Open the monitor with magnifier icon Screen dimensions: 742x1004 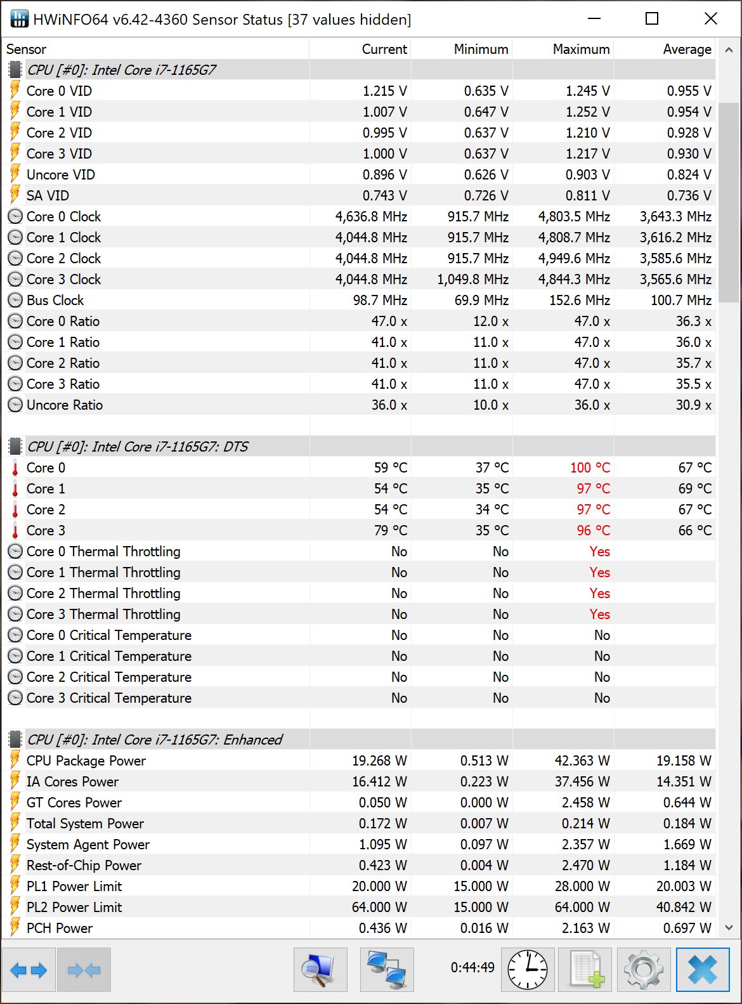[320, 970]
